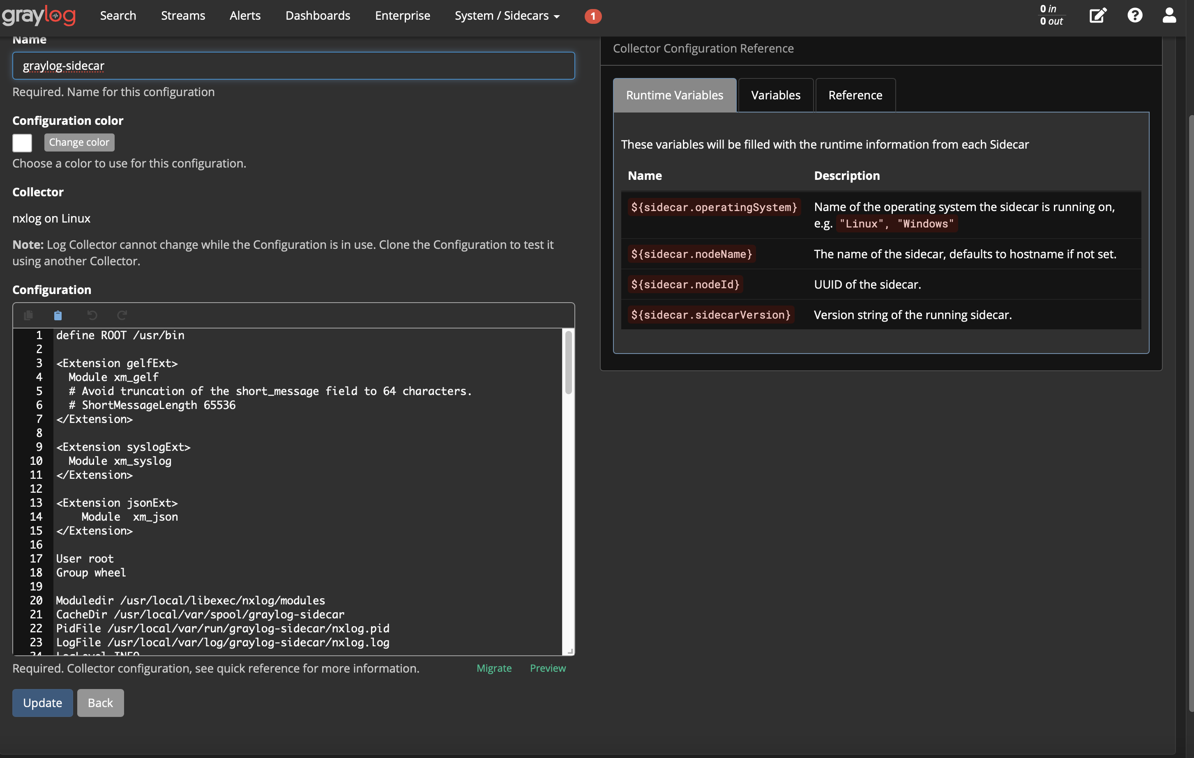Open the scratchpad editor icon
Screen dimensions: 1194x758
click(1097, 15)
